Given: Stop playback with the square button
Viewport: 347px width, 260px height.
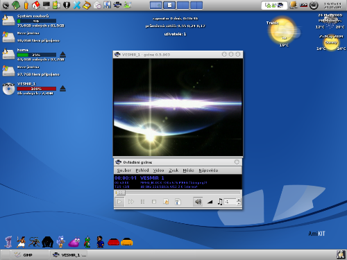Looking at the screenshot, I should [x=154, y=202].
